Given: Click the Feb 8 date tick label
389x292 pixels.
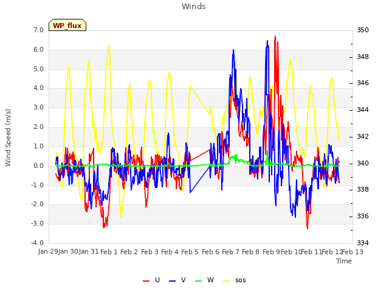Looking at the screenshot, I should pyautogui.click(x=250, y=252).
